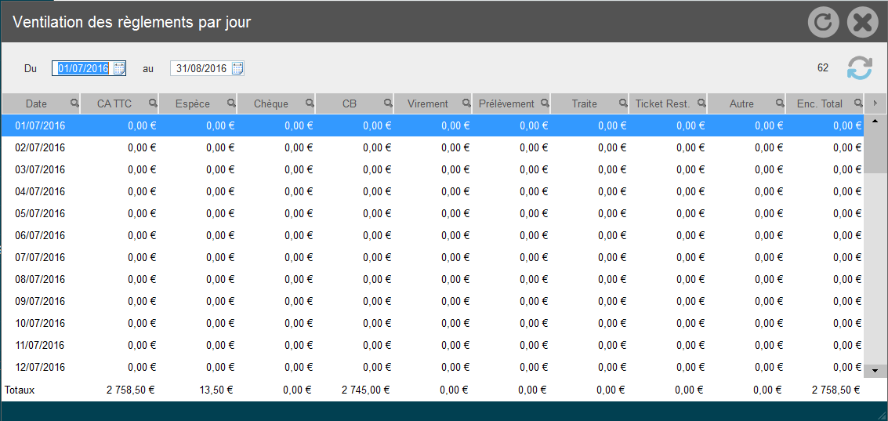Click the search icon in Date column header

(x=74, y=103)
